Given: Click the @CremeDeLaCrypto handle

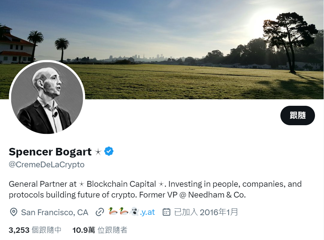Looking at the screenshot, I should (x=46, y=165).
